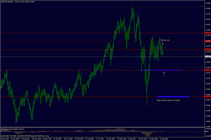The image size is (211, 140).
Task: Click the 23.6 Fibonacci level label
Action: (x=203, y=81)
